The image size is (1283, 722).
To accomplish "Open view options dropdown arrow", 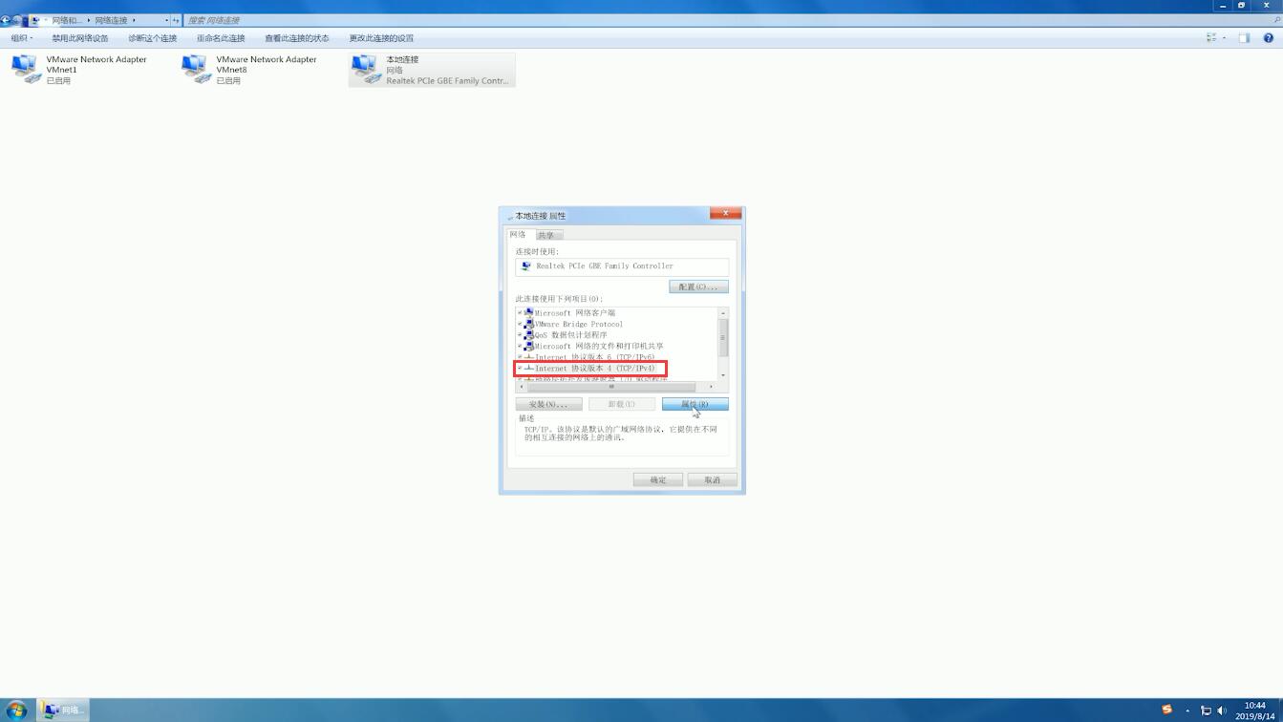I will [x=1224, y=38].
